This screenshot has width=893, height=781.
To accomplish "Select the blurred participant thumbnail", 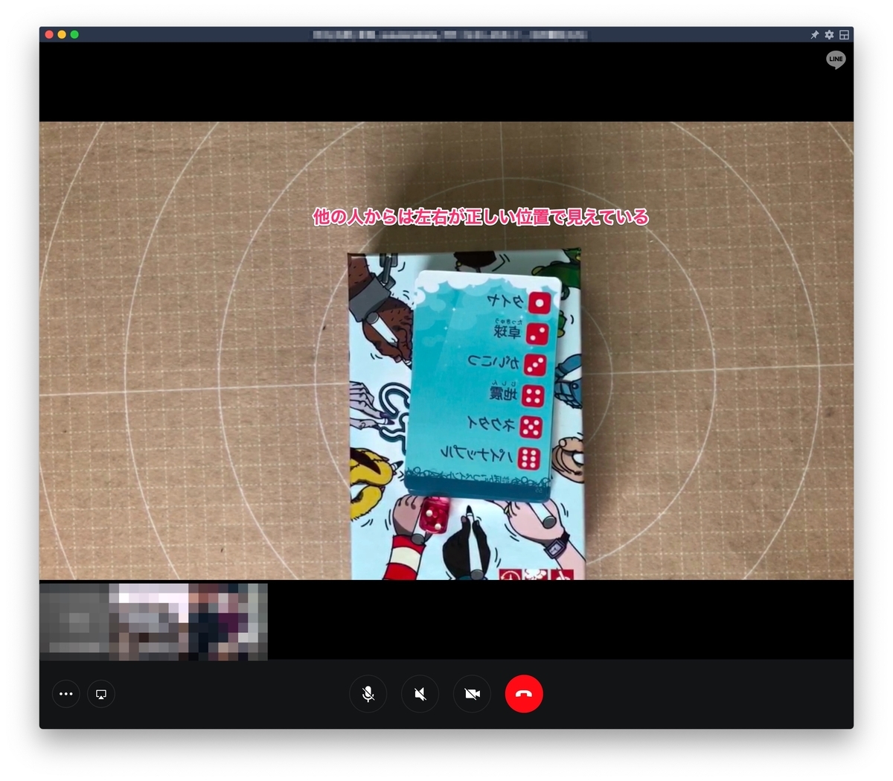I will pyautogui.click(x=153, y=622).
